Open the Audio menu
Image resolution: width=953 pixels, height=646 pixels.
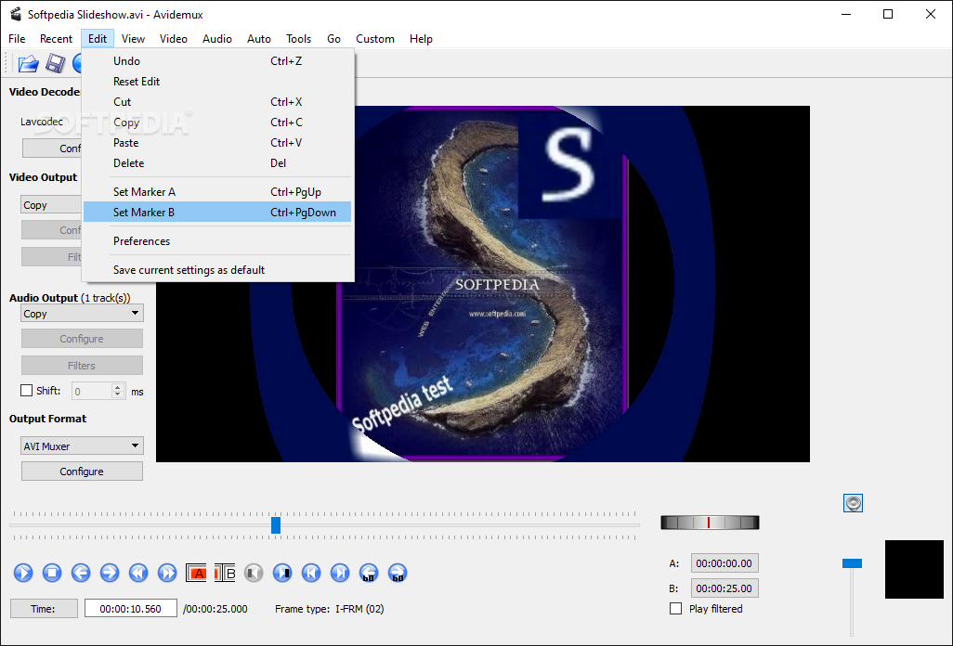click(217, 39)
